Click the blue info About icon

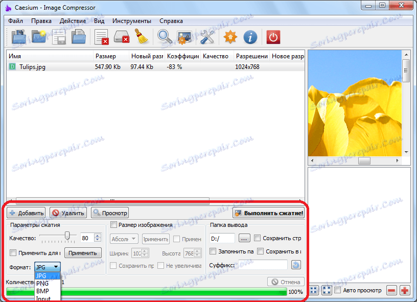pyautogui.click(x=250, y=37)
